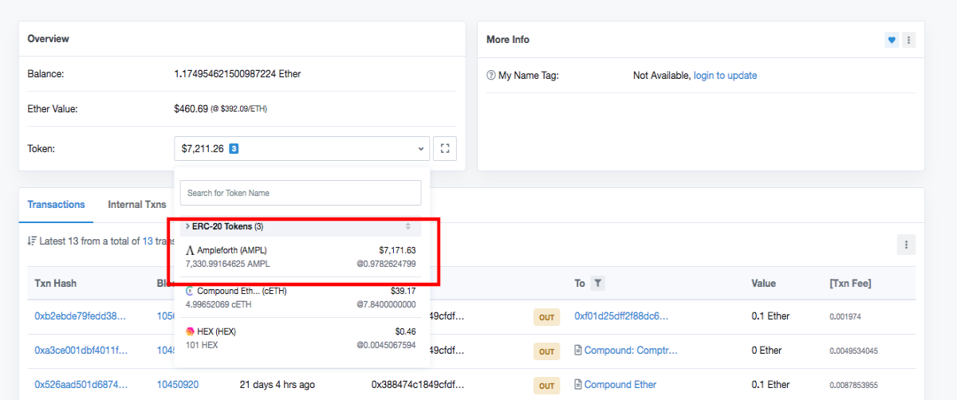The width and height of the screenshot is (957, 400).
Task: Open the More Info vertical dots menu
Action: point(908,40)
